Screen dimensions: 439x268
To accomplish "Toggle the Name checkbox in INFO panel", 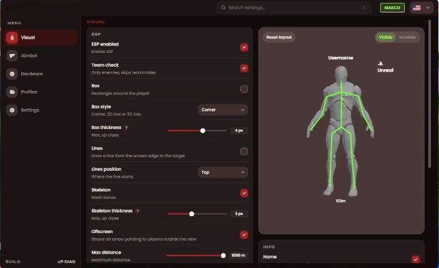I will tap(416, 259).
